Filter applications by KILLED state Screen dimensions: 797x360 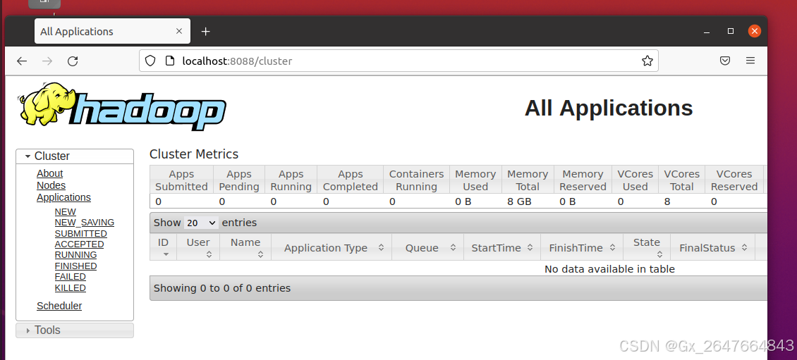[x=70, y=288]
